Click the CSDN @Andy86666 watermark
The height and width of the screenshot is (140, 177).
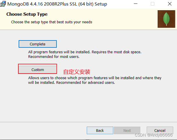click(x=154, y=135)
